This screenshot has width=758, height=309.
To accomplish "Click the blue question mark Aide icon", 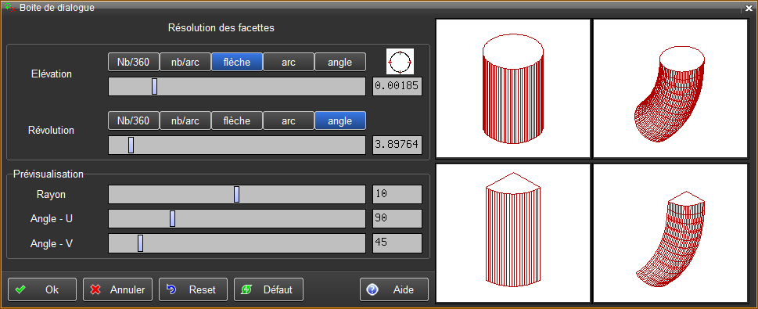I will [372, 289].
